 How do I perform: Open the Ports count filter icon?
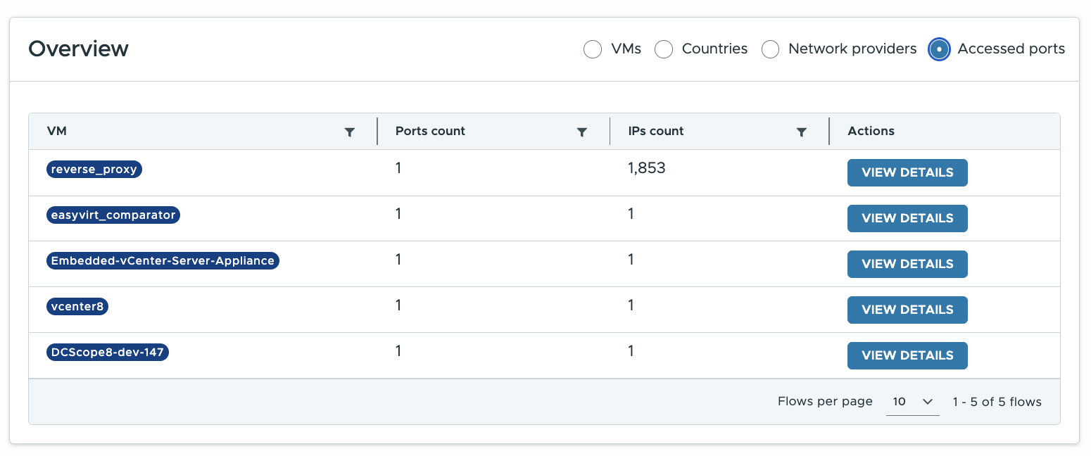[582, 132]
